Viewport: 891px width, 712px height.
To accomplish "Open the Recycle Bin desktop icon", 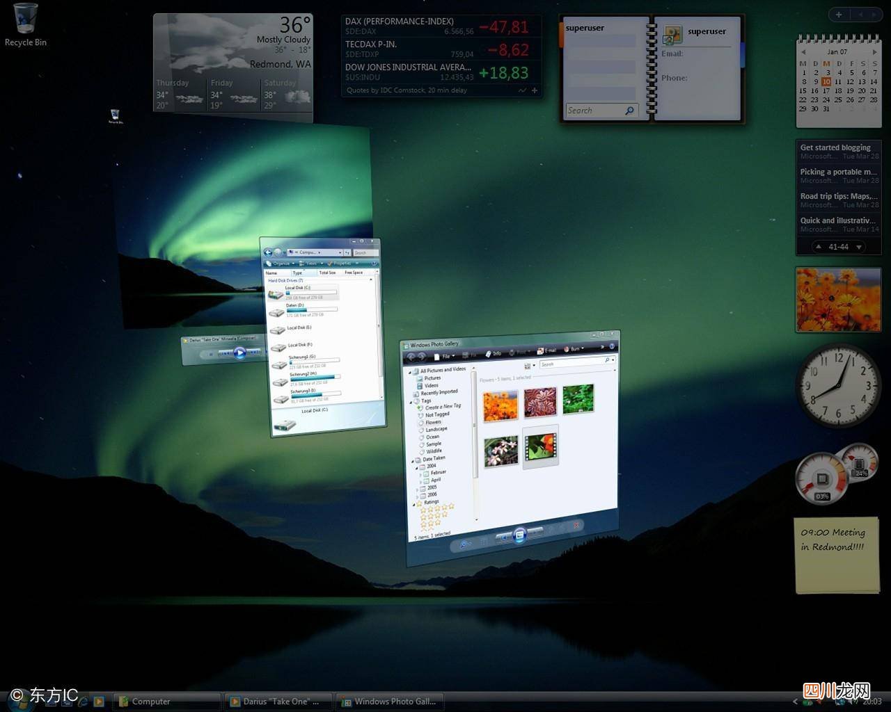I will 25,25.
